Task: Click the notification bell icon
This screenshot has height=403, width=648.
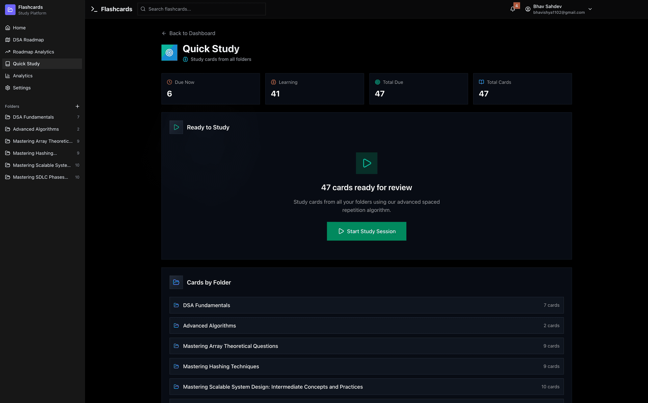Action: [512, 9]
